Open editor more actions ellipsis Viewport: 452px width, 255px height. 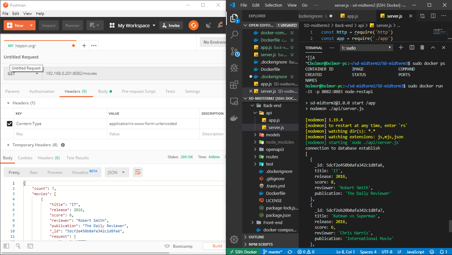(444, 16)
